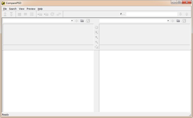Image resolution: width=193 pixels, height=118 pixels.
Task: Toggle the show only equal lines view
Action: pos(25,14)
